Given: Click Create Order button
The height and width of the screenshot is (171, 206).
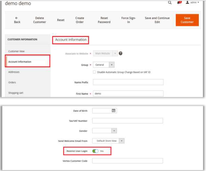Looking at the screenshot, I should click(79, 20).
